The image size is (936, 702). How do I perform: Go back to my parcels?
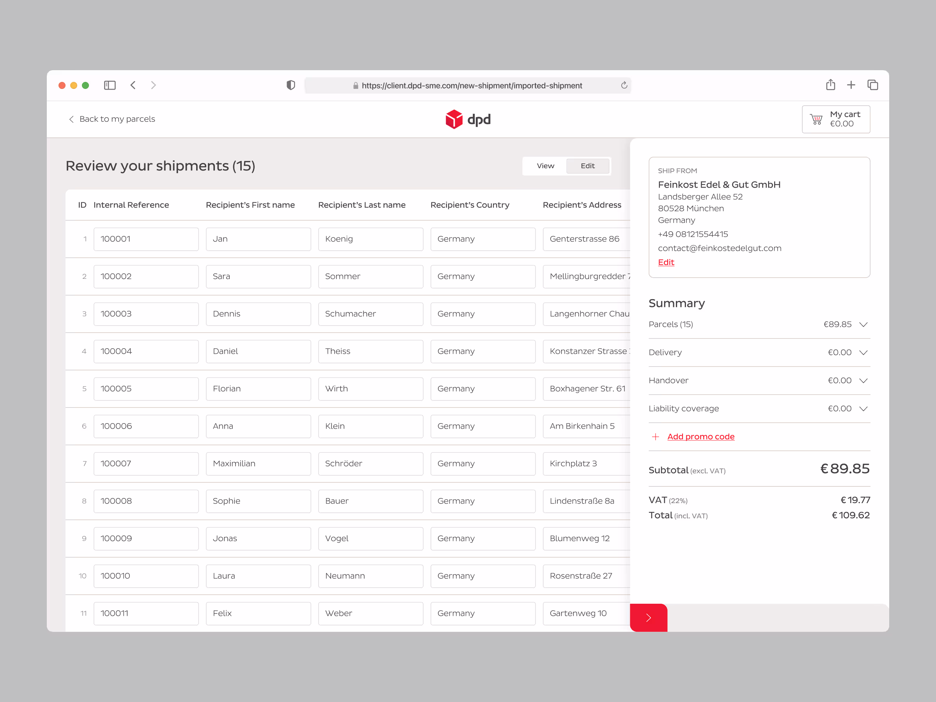pos(112,119)
